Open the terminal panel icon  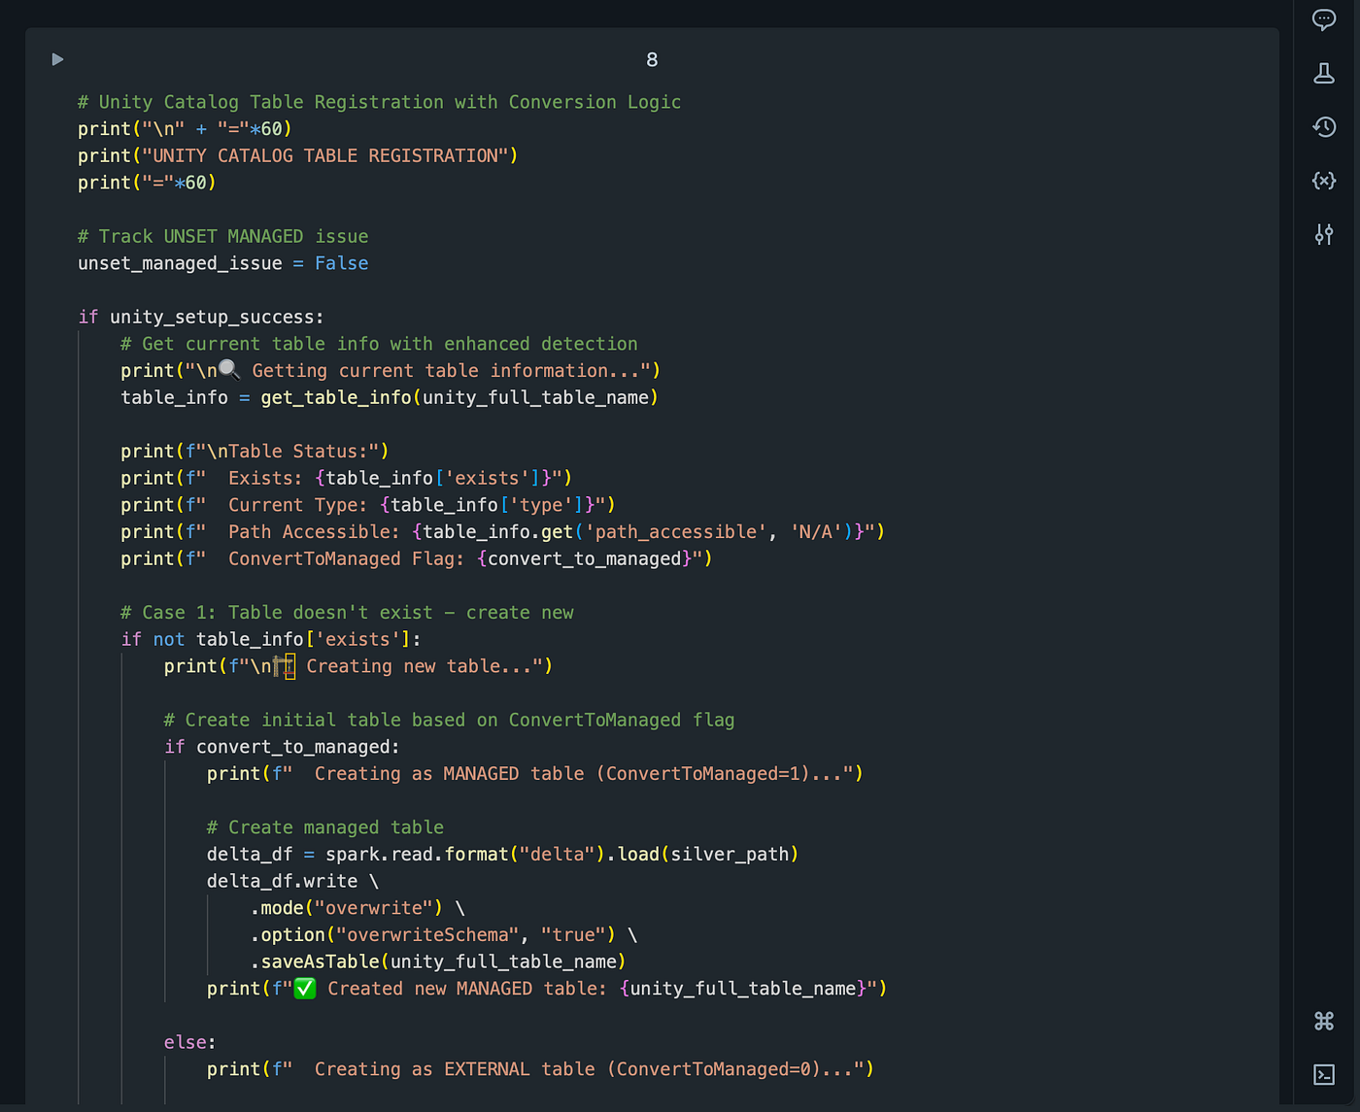point(1324,1074)
